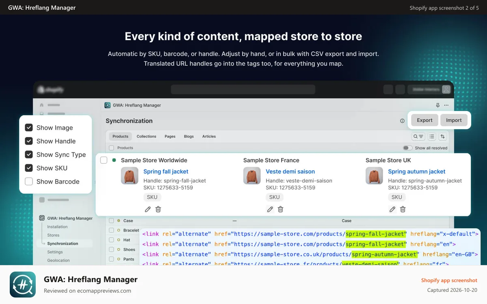The width and height of the screenshot is (487, 304).
Task: Enable Show Barcode checkbox
Action: [29, 182]
